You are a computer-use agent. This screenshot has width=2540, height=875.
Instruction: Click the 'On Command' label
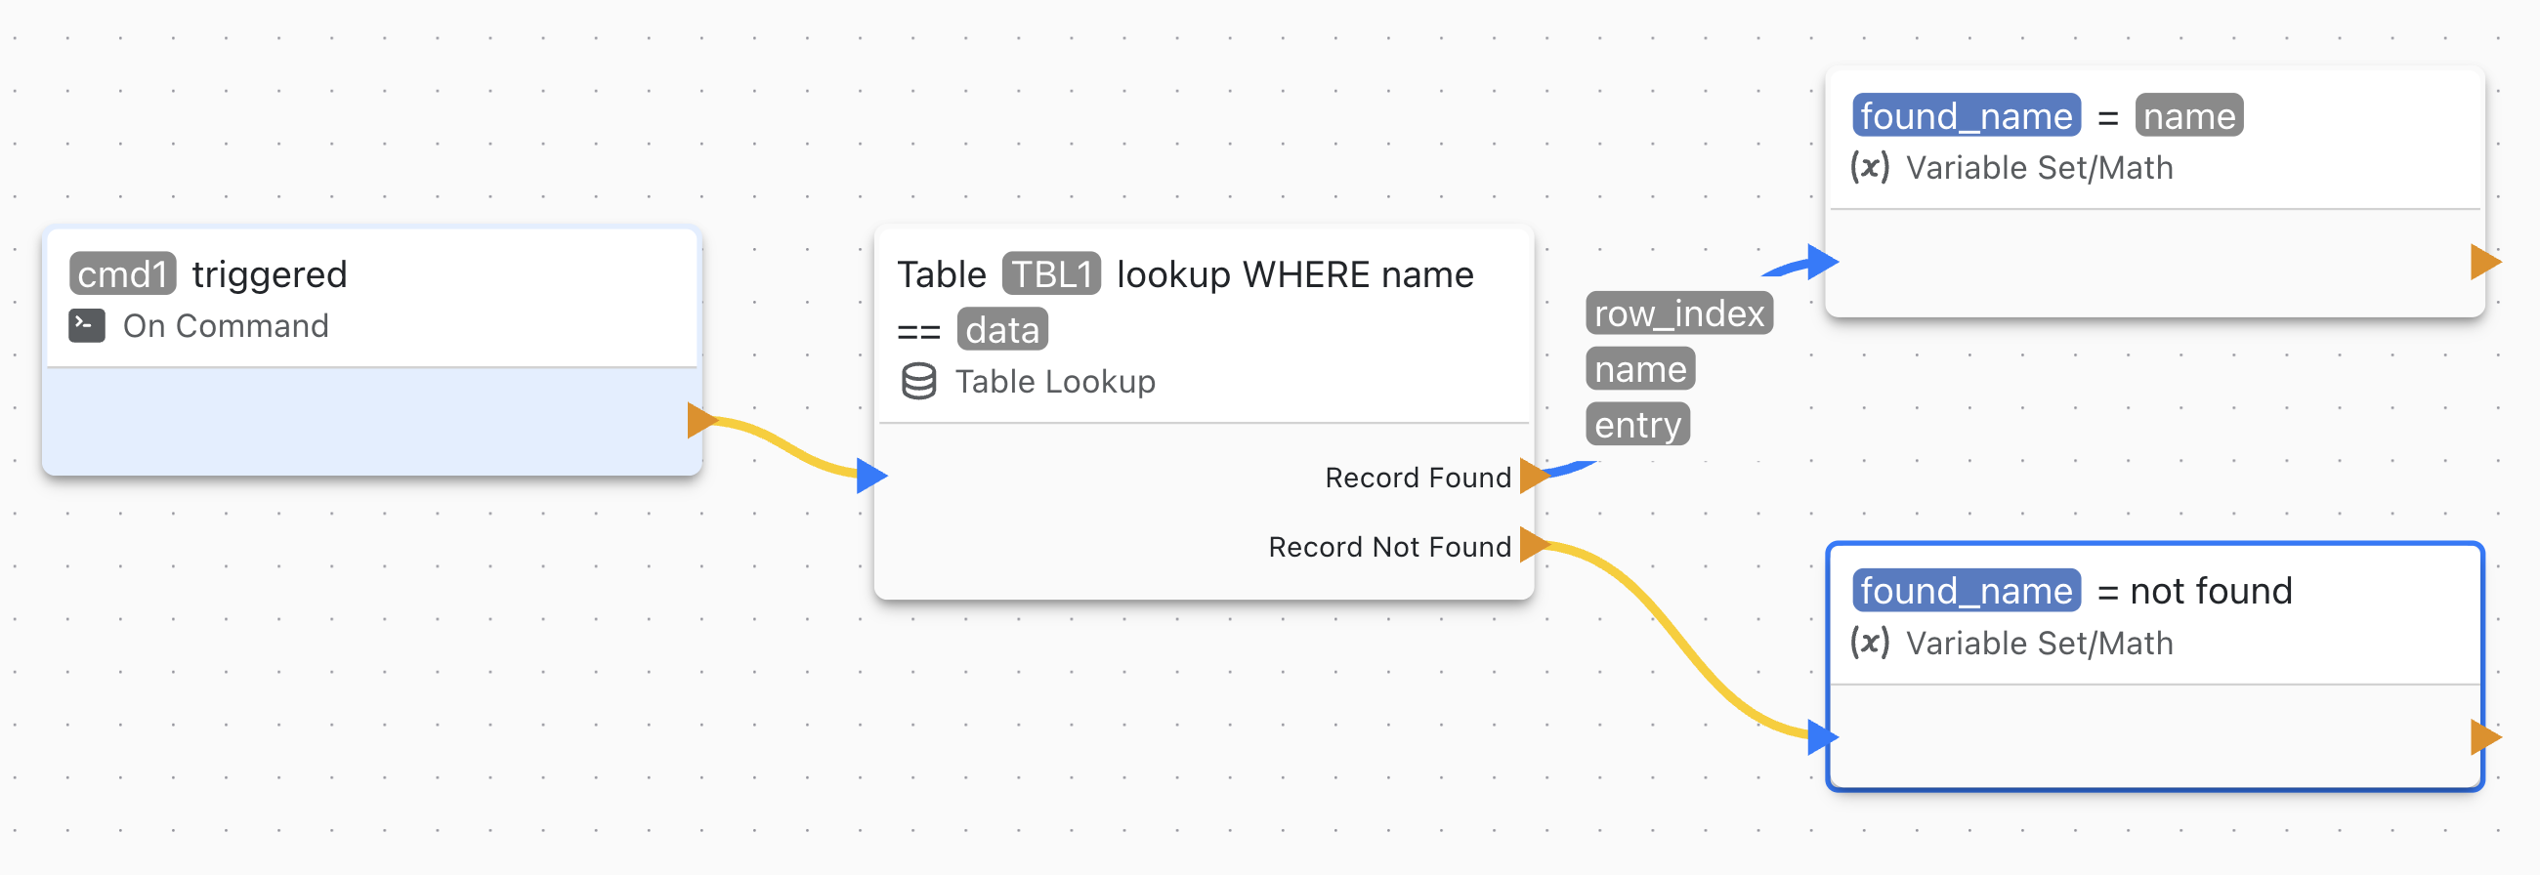point(226,326)
